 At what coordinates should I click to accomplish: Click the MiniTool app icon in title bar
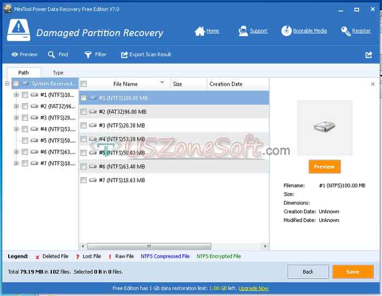point(8,9)
